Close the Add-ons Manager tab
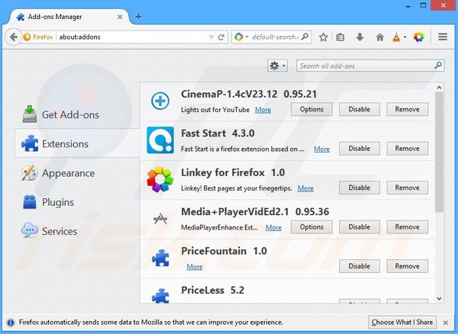This screenshot has width=458, height=334. click(x=120, y=17)
